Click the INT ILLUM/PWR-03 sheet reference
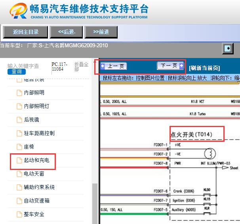 click(215, 163)
